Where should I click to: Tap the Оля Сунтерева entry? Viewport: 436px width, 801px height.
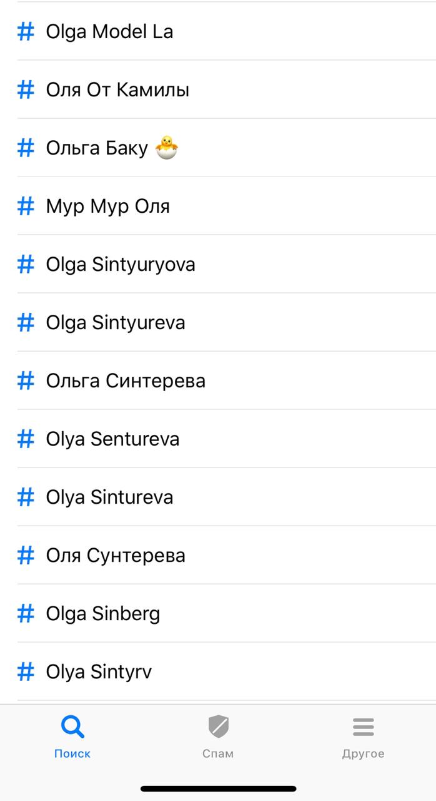pyautogui.click(x=116, y=556)
